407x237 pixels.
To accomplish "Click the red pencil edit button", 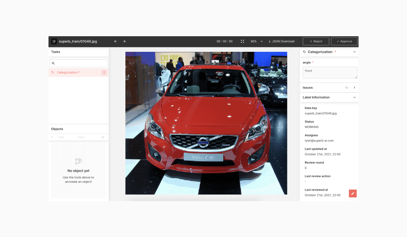I will coord(353,193).
